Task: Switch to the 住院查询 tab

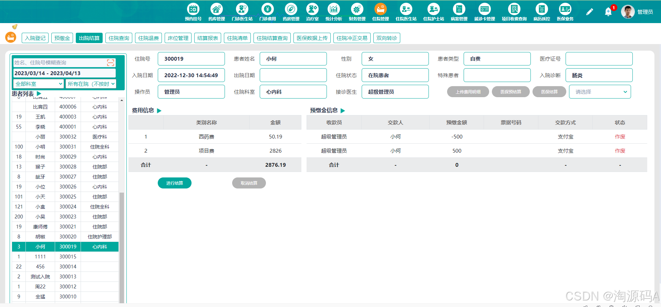Action: [x=119, y=38]
